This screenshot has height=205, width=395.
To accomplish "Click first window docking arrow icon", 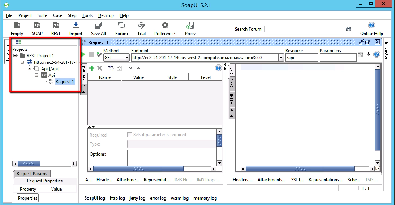I will coord(361,42).
